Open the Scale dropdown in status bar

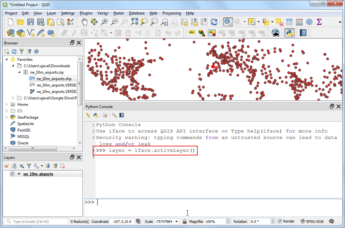(x=177, y=222)
